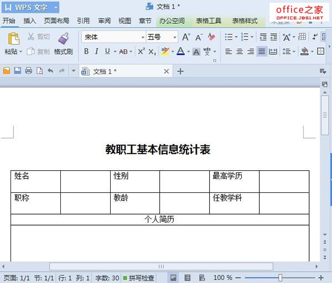The image size is (332, 283).
Task: Decrease font size with A- icon
Action: pos(199,37)
